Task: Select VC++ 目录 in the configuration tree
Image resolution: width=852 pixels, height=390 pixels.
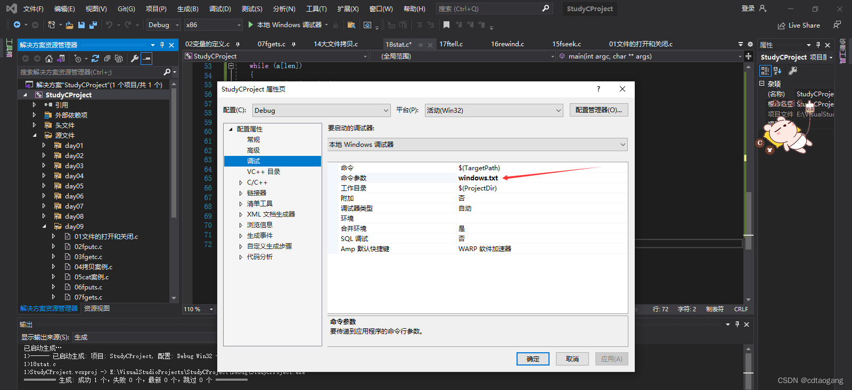Action: pyautogui.click(x=264, y=172)
